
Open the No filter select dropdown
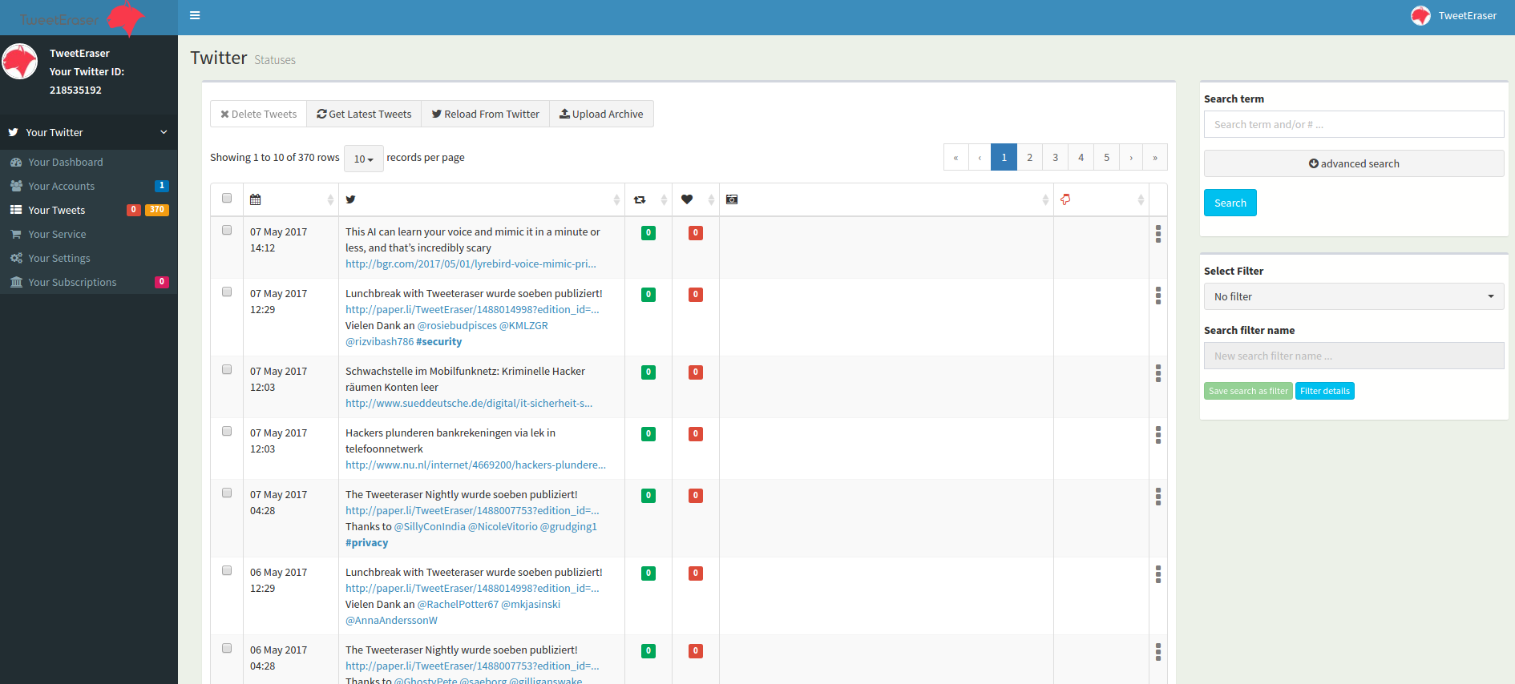pyautogui.click(x=1353, y=296)
